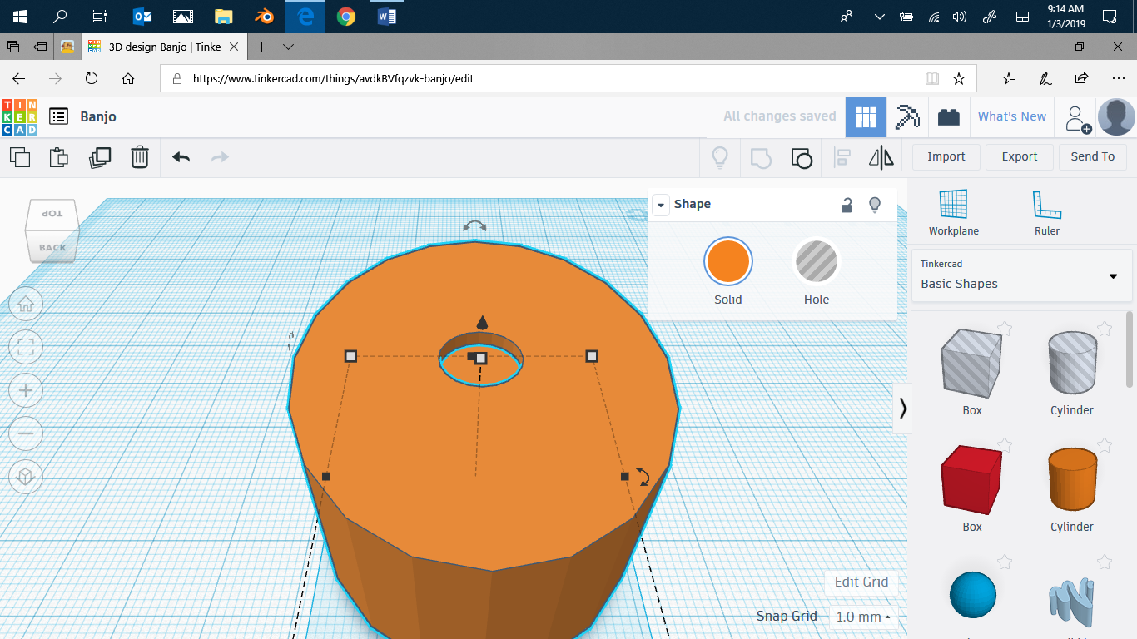Open a new browser tab
1137x639 pixels.
tap(261, 47)
